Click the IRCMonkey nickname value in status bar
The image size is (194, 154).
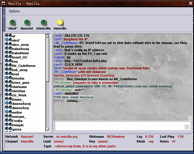pyautogui.click(x=116, y=137)
